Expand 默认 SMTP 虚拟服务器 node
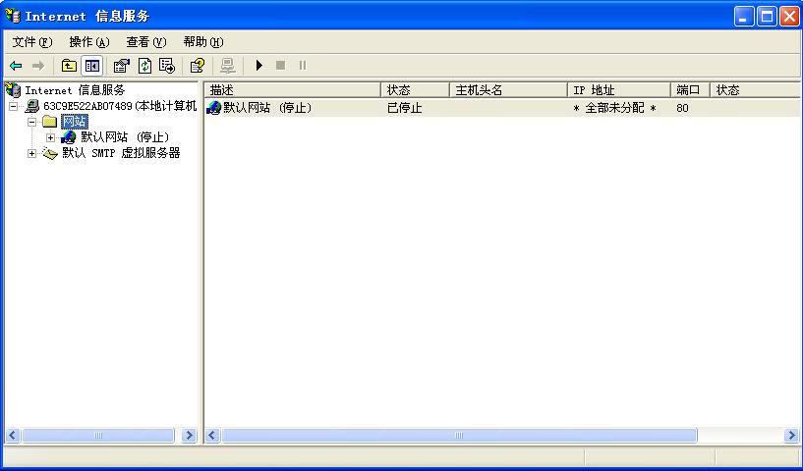The width and height of the screenshot is (803, 471). point(32,153)
